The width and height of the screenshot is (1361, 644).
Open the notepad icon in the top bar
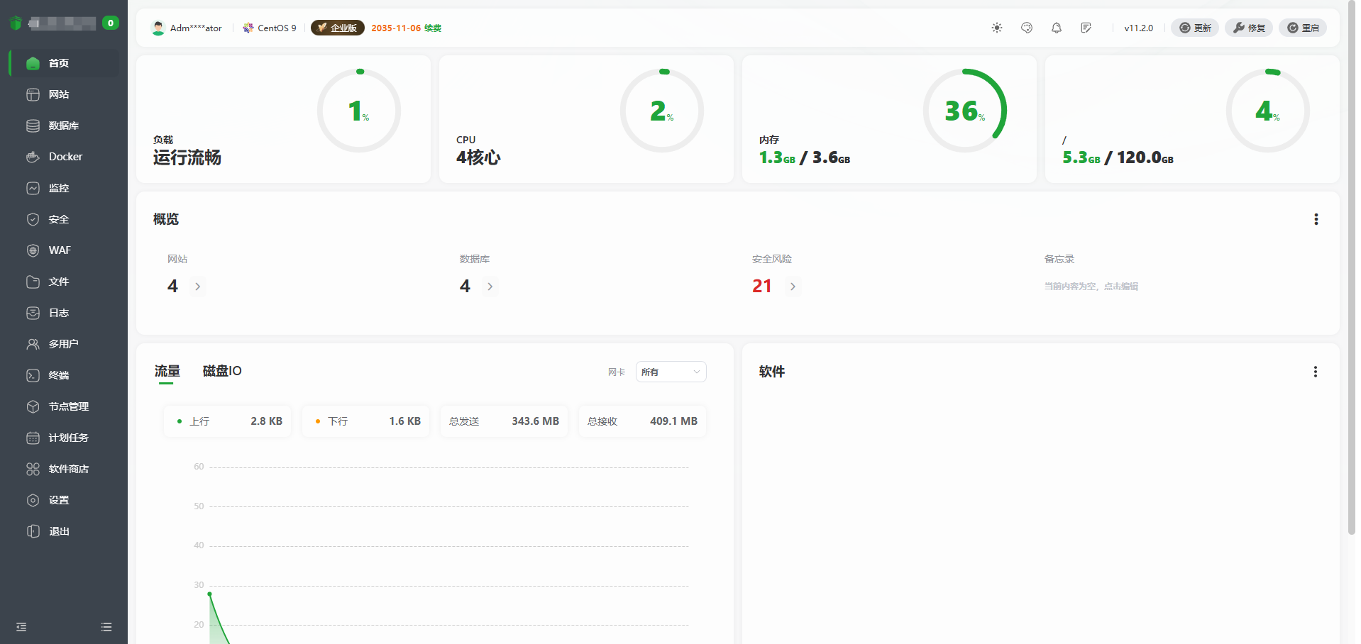pyautogui.click(x=1086, y=28)
